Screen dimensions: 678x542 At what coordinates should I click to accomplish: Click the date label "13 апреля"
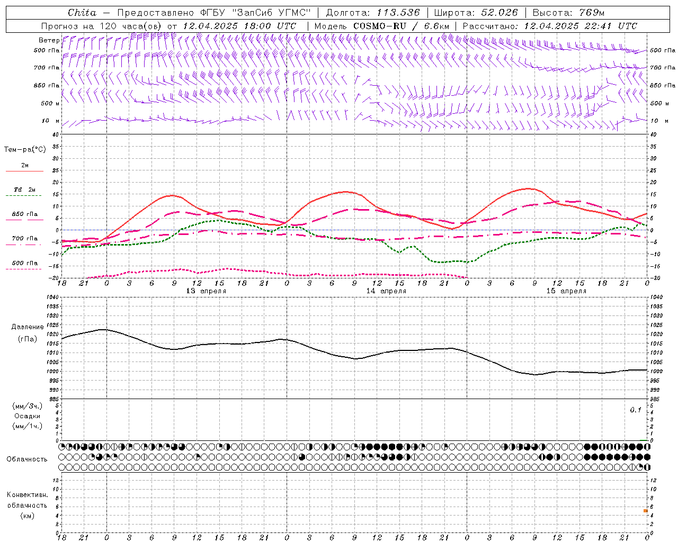coord(206,291)
